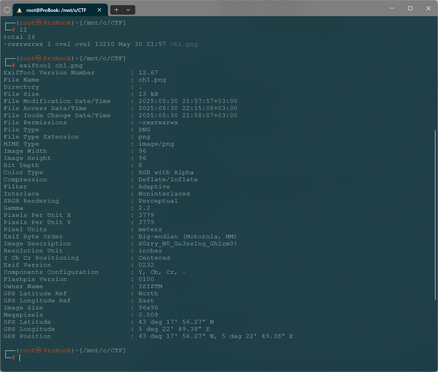Click the Pixel Units value meters
438x372 pixels.
pos(150,229)
